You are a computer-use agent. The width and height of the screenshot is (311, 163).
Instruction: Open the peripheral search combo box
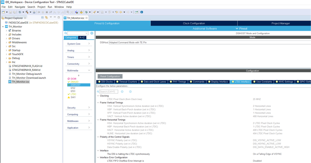78,33
